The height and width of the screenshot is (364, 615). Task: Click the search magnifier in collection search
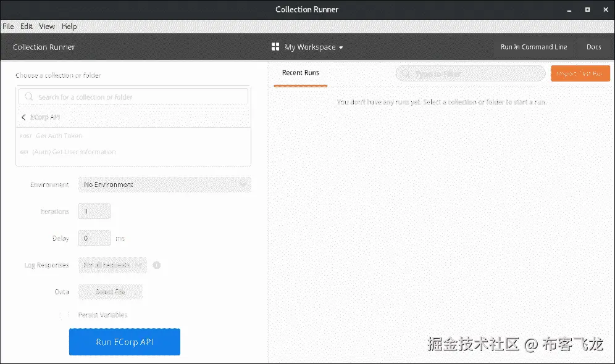coord(28,96)
